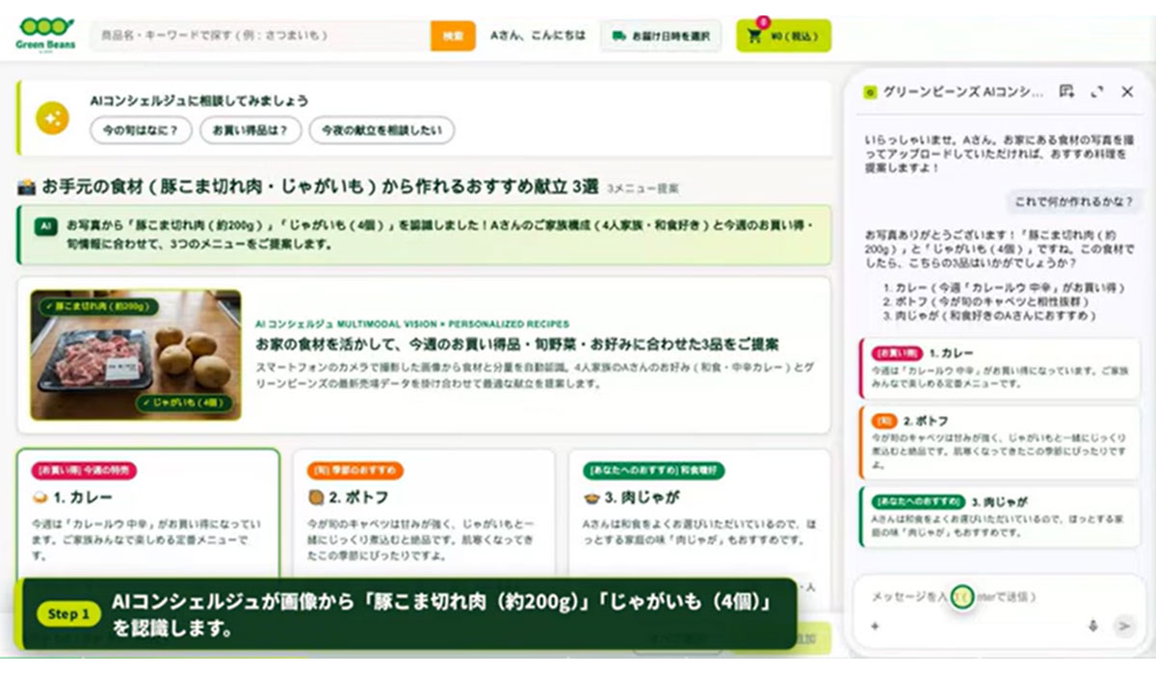Expand the AI concierge chat panel
1156x674 pixels.
(x=1096, y=91)
